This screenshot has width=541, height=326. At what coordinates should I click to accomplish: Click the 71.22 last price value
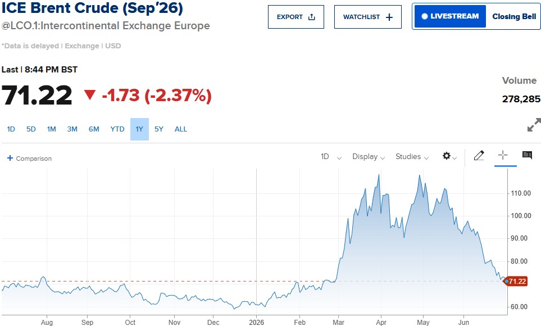coord(37,96)
